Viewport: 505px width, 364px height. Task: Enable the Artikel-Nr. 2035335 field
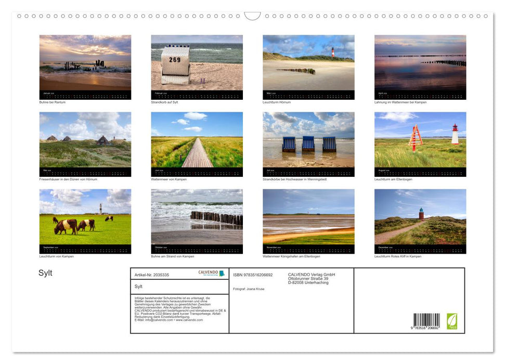click(x=151, y=275)
